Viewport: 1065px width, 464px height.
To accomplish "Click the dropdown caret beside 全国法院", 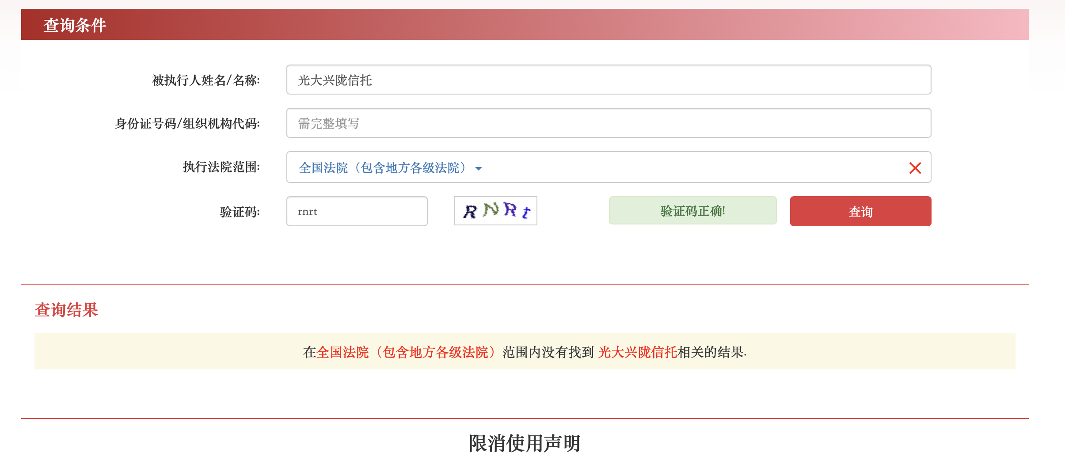I will pos(478,168).
